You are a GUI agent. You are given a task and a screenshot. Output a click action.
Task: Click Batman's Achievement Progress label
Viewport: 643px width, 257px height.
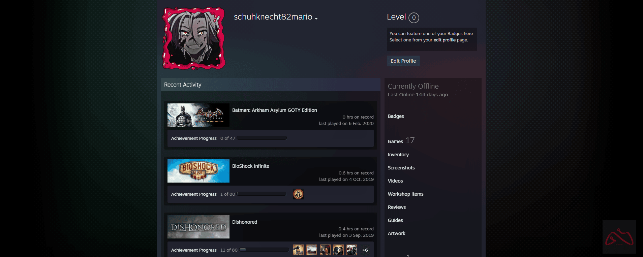click(x=194, y=138)
